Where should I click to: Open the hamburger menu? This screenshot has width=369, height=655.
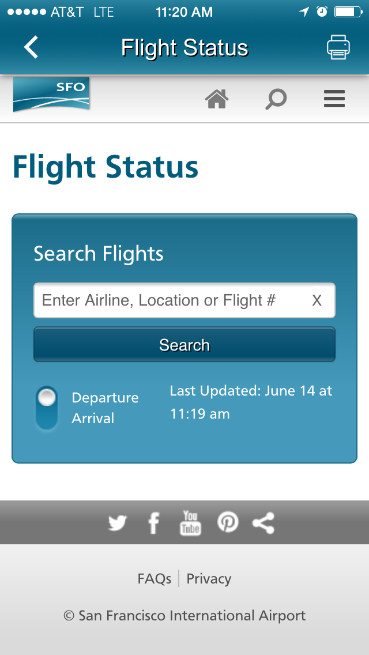click(x=334, y=99)
